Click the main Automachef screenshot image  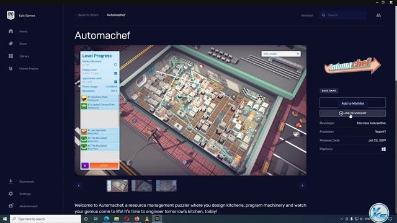[190, 110]
